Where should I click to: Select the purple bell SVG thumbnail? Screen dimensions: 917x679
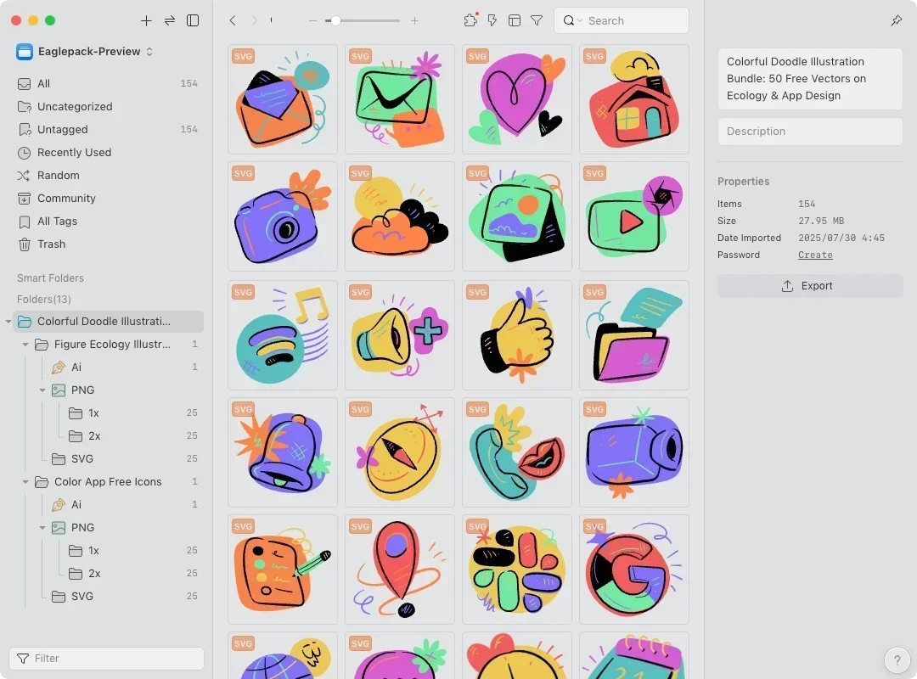(283, 452)
